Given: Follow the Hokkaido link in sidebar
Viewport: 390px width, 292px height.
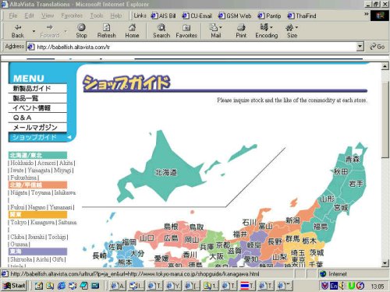Looking at the screenshot, I should click(22, 163).
